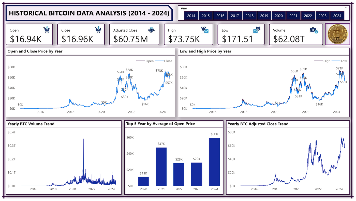Choose the 2016 year tile

(220, 16)
